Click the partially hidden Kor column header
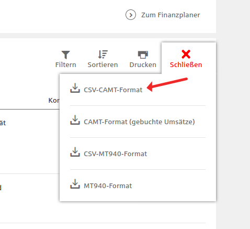250x229 pixels. coord(54,101)
